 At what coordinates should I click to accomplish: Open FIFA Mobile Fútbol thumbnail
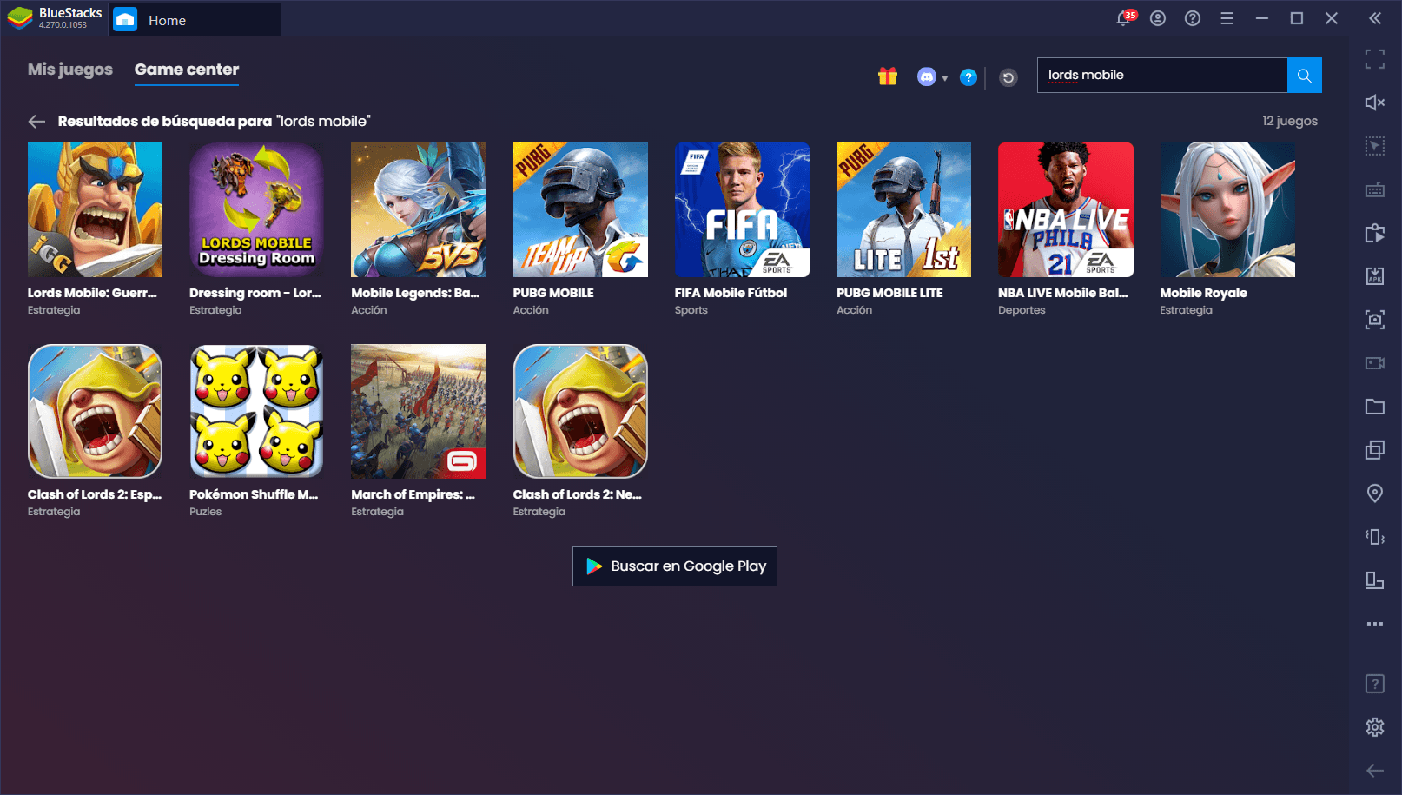pos(742,209)
